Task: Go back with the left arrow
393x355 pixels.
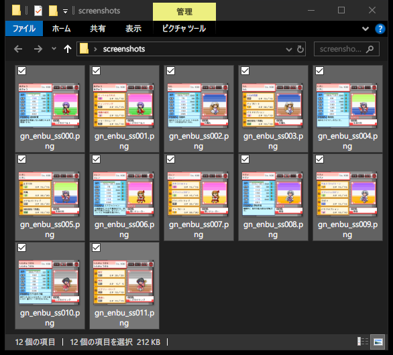Action: (x=18, y=49)
